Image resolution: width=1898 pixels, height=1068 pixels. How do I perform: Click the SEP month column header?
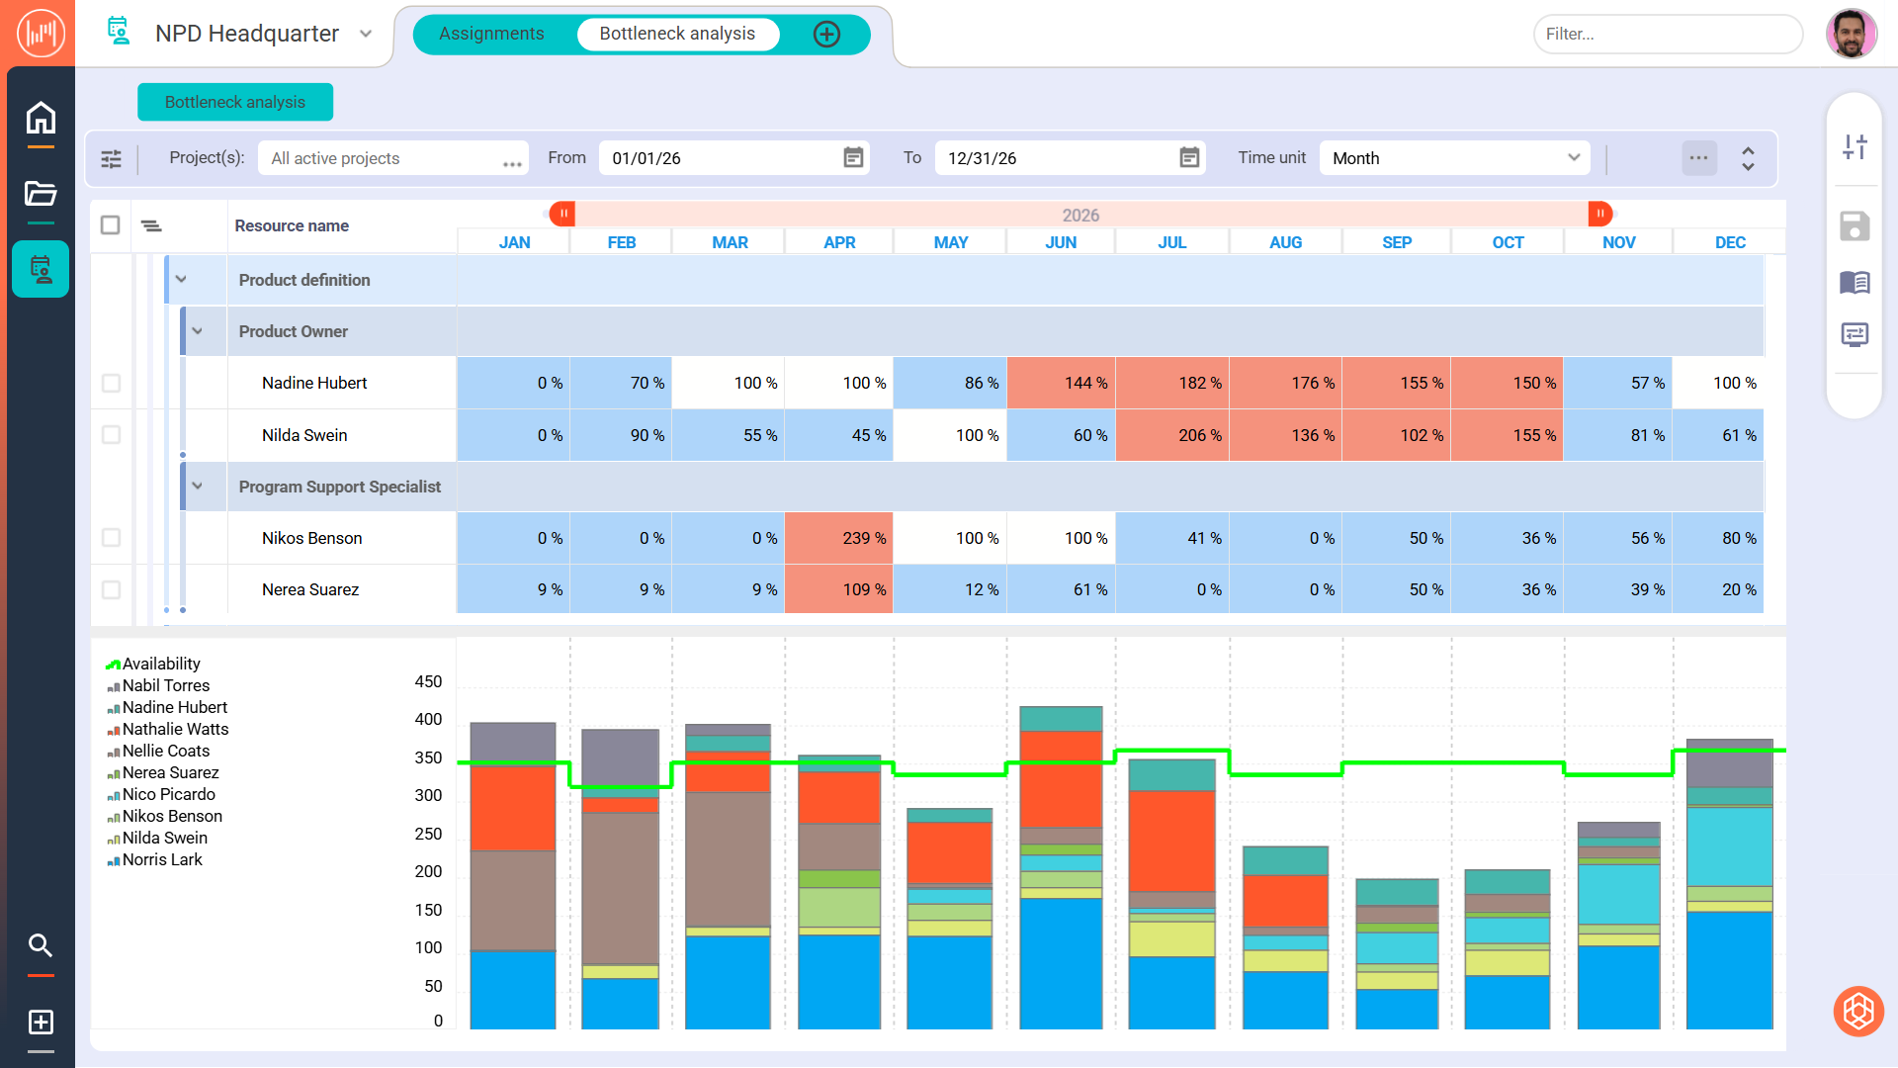tap(1397, 242)
